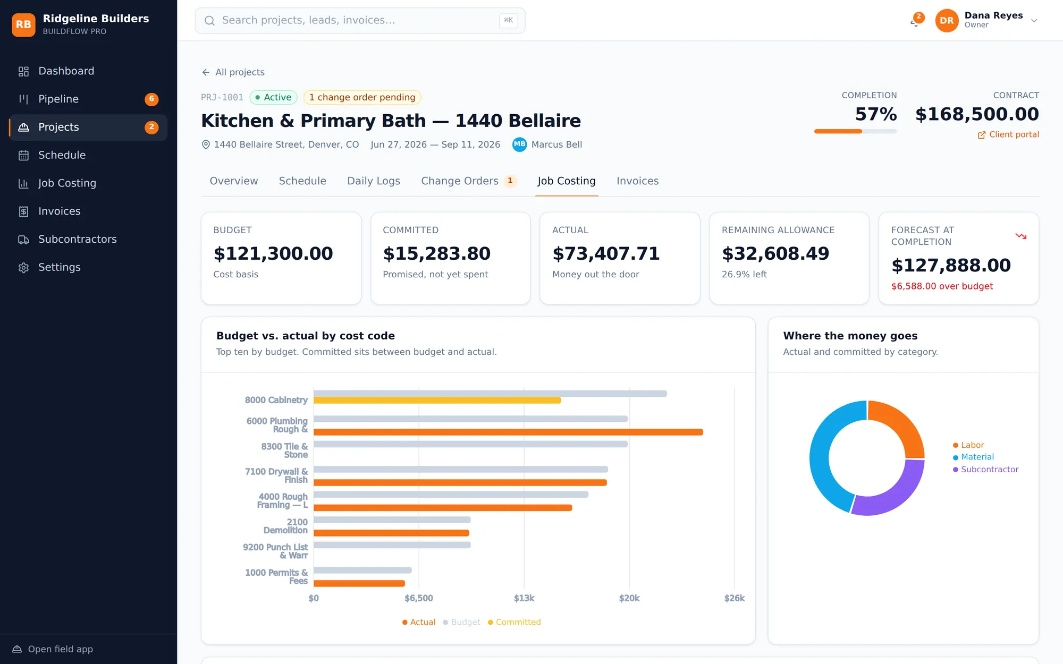1063x664 pixels.
Task: Click the Job Costing chart icon in sidebar
Action: [x=23, y=183]
